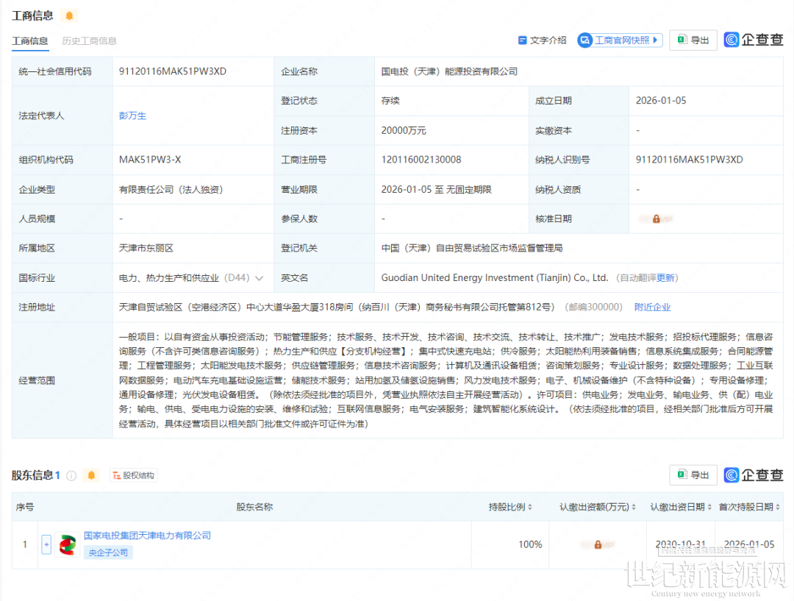Image resolution: width=794 pixels, height=601 pixels.
Task: Expand shareholder row with plus button
Action: pyautogui.click(x=46, y=545)
